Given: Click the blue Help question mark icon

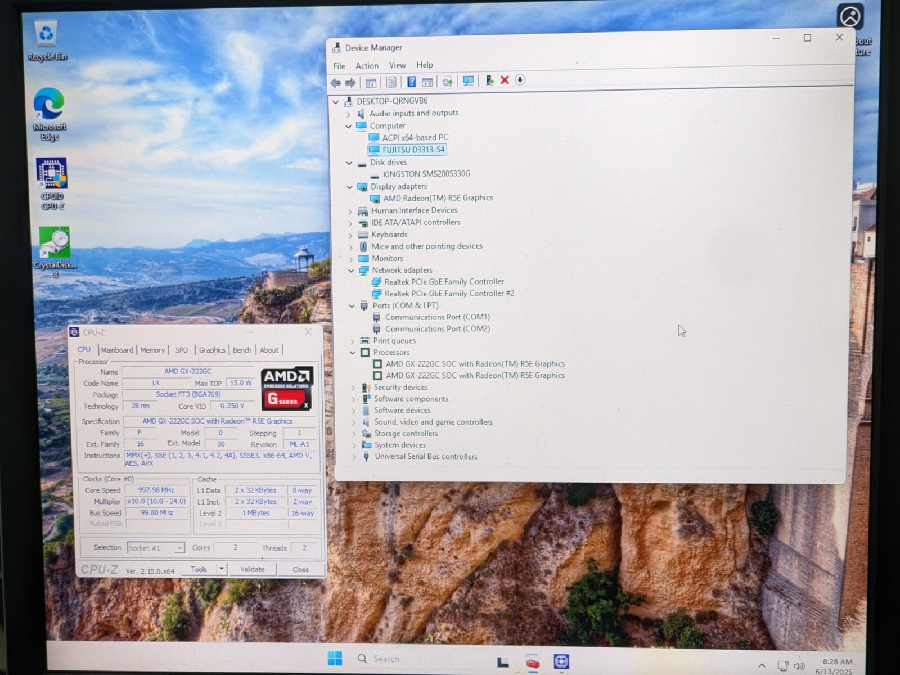Looking at the screenshot, I should [x=411, y=82].
